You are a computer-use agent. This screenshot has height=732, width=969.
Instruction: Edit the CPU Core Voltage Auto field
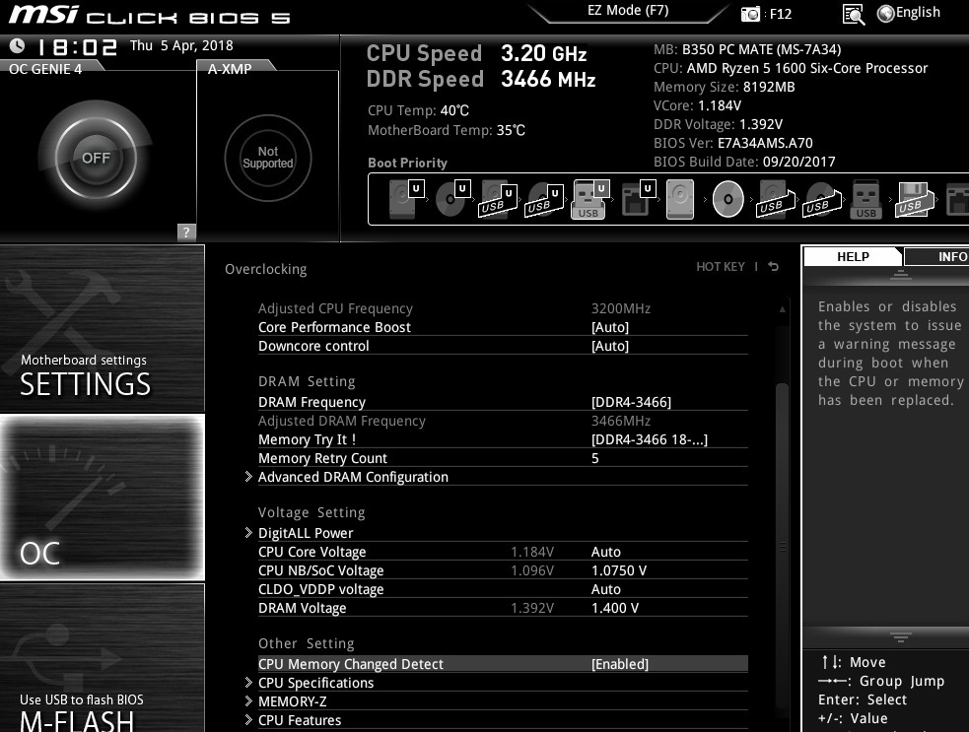tap(605, 553)
